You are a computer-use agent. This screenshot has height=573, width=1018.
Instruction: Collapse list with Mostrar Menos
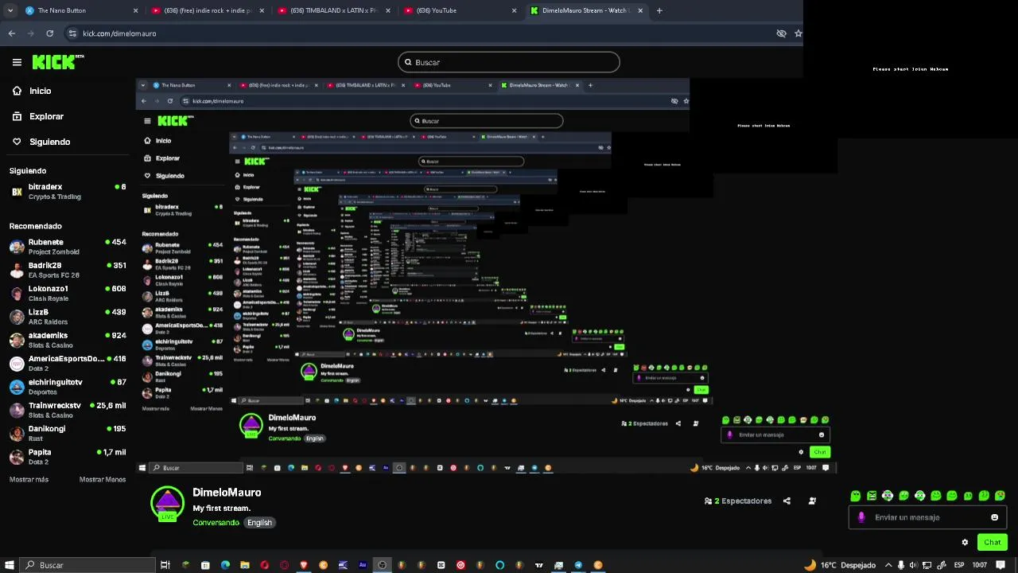103,480
